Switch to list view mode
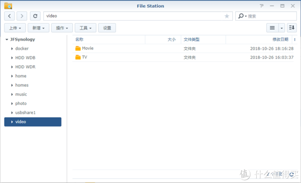The width and height of the screenshot is (301, 183). click(x=272, y=28)
